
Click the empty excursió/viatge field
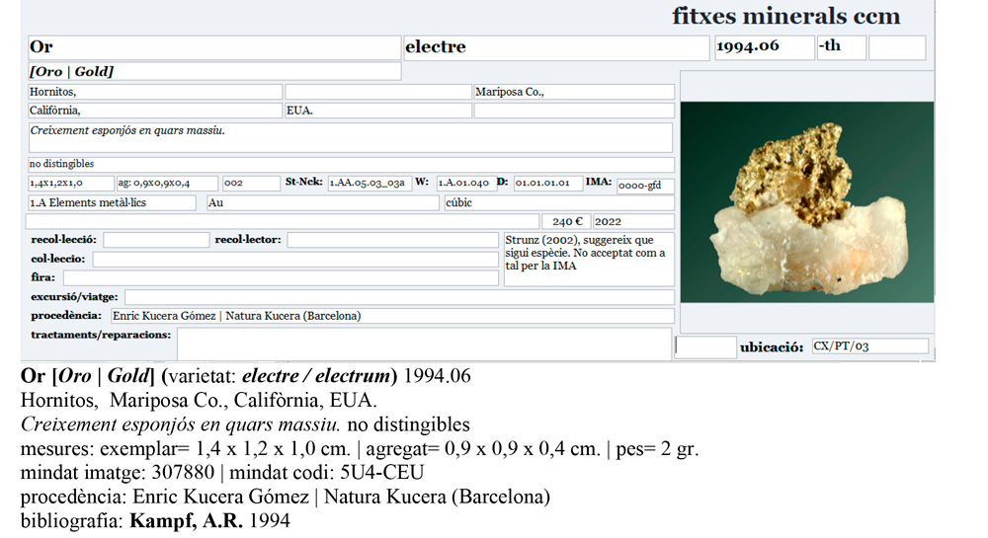coord(399,297)
